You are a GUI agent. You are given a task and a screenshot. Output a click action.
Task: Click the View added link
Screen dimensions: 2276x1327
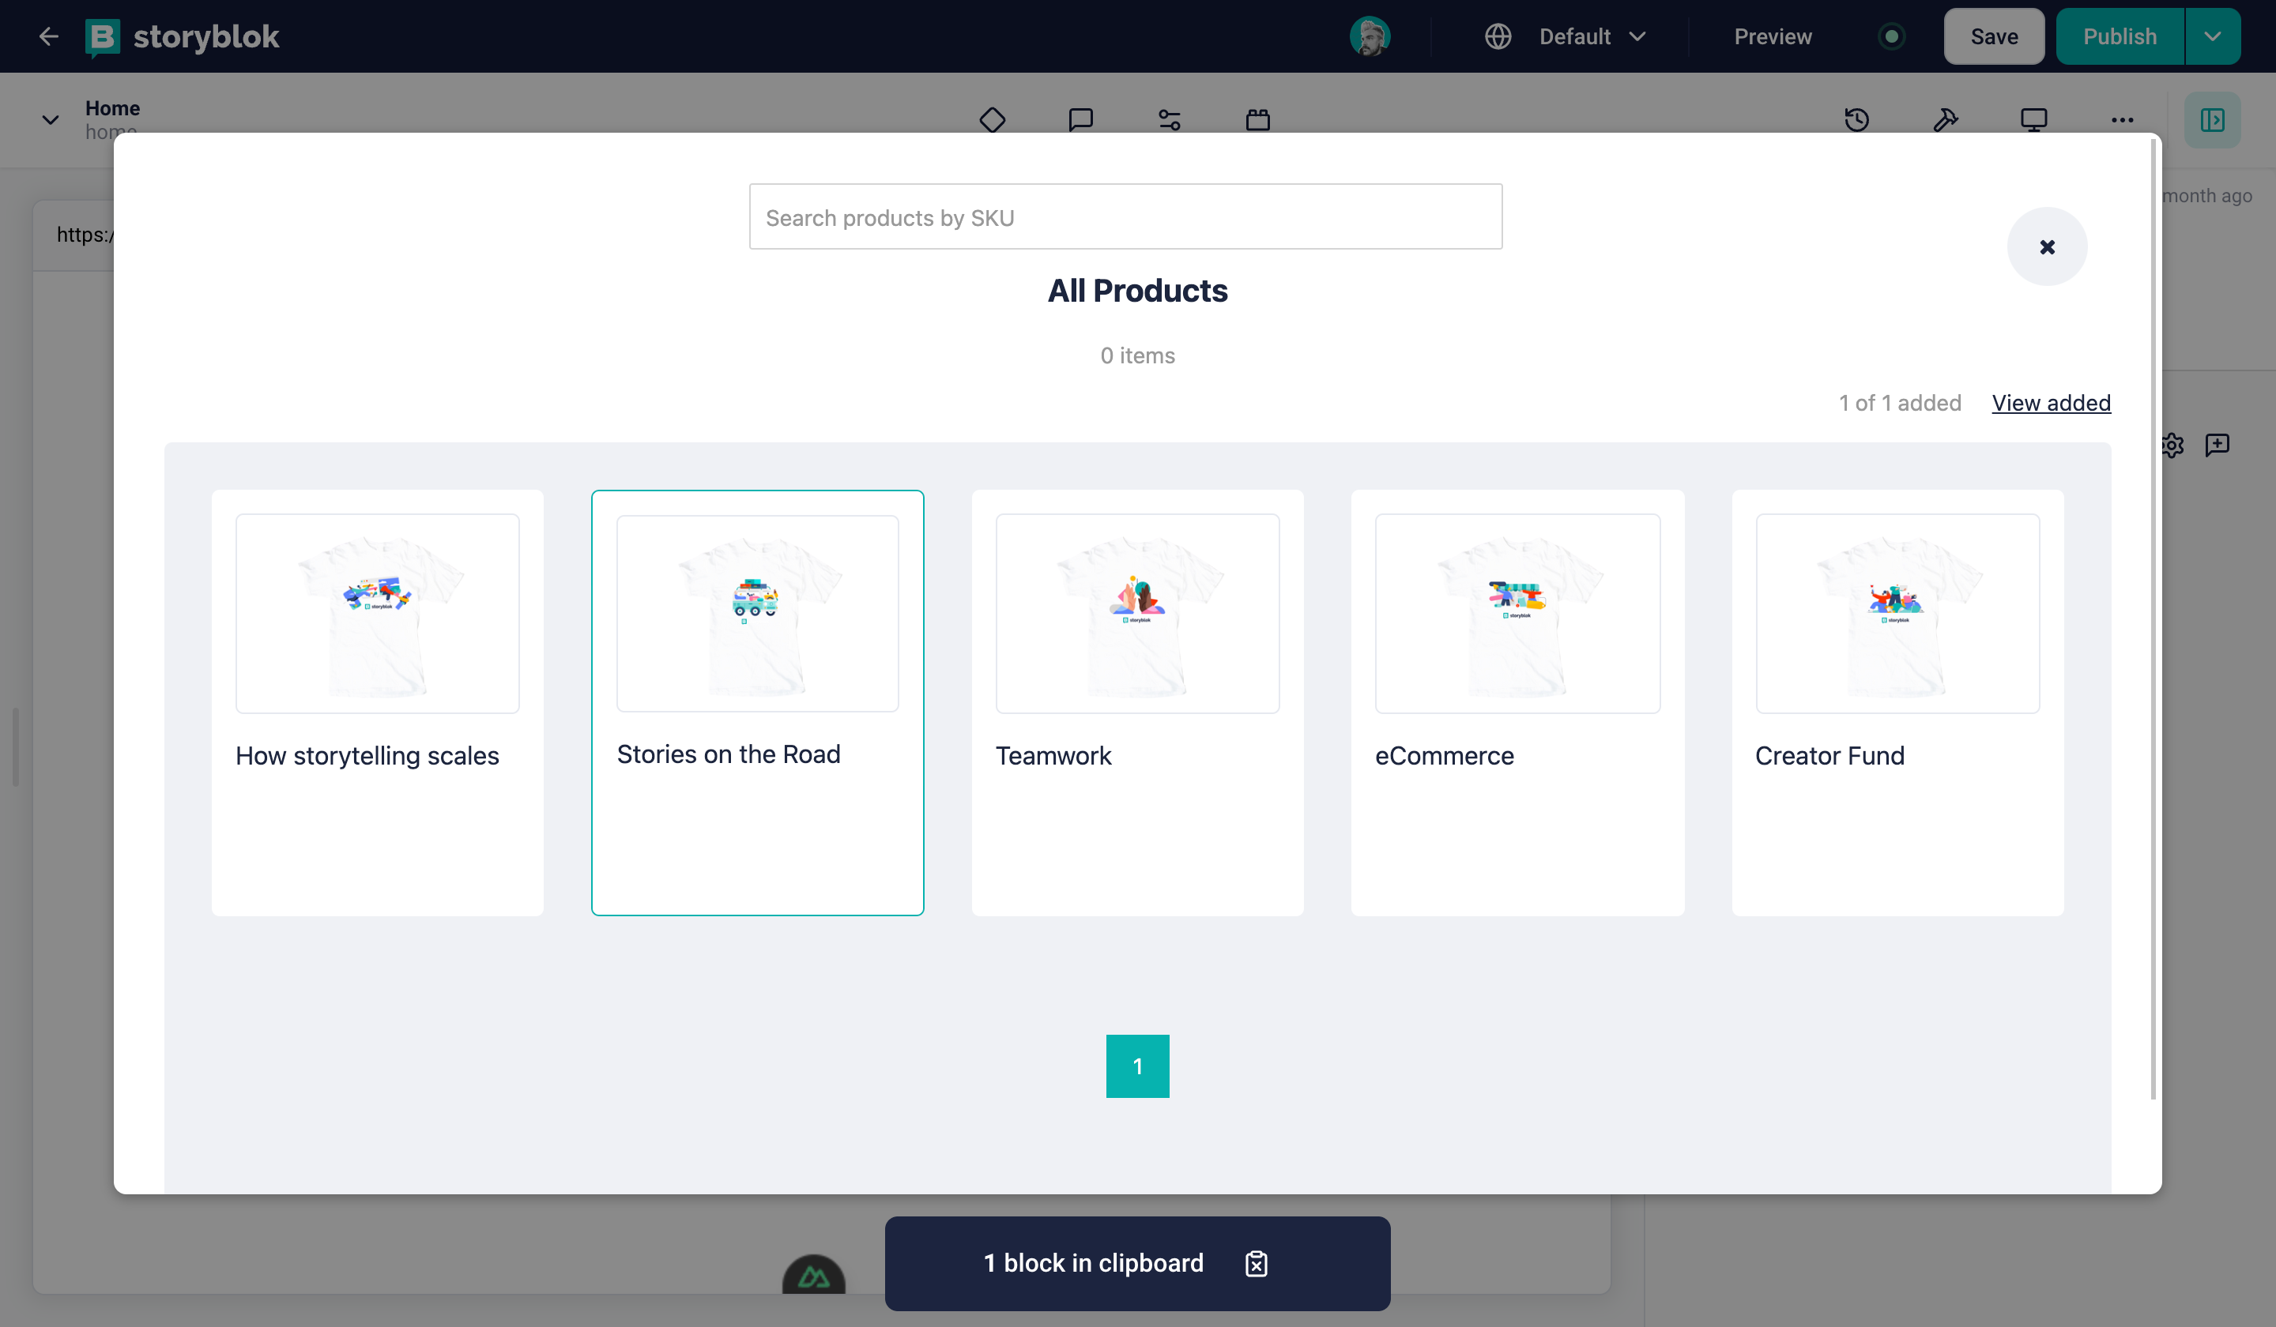[2051, 403]
